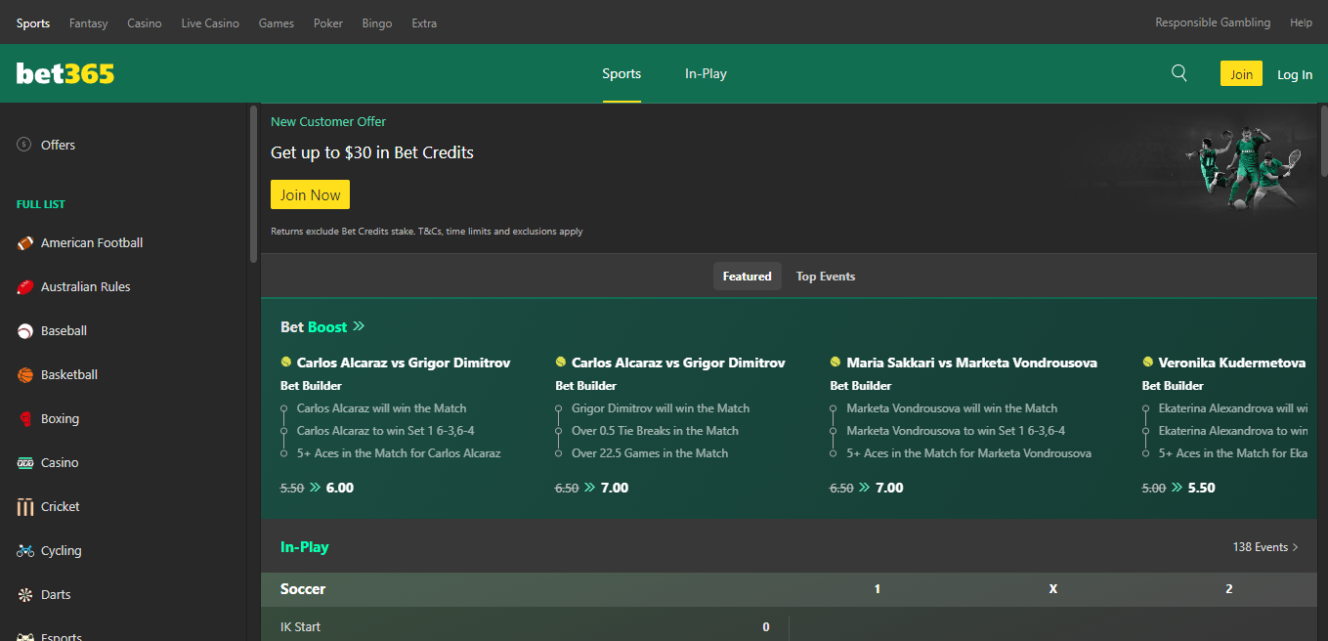Image resolution: width=1328 pixels, height=641 pixels.
Task: Switch to the Top Events tab
Action: pos(826,277)
